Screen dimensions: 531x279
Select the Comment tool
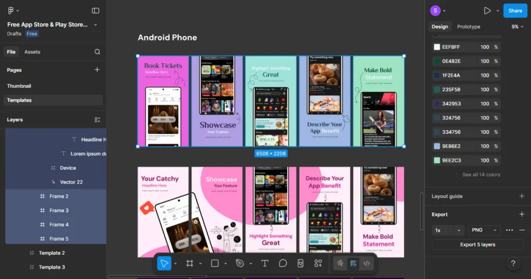tap(283, 263)
